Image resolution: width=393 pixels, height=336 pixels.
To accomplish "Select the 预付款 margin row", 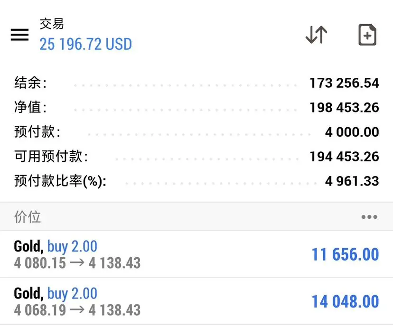I will 196,132.
